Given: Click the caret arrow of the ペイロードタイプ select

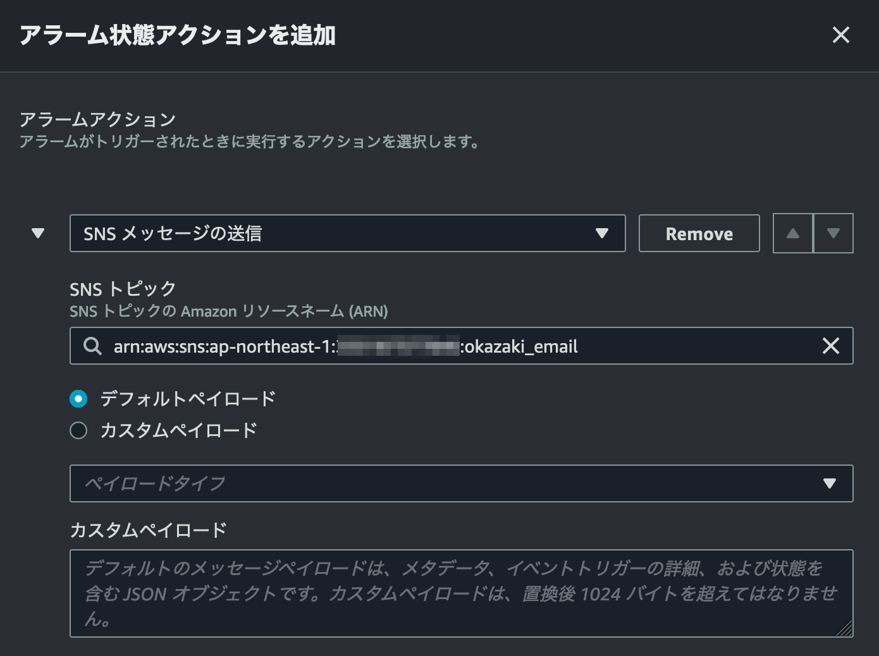Looking at the screenshot, I should (x=829, y=483).
